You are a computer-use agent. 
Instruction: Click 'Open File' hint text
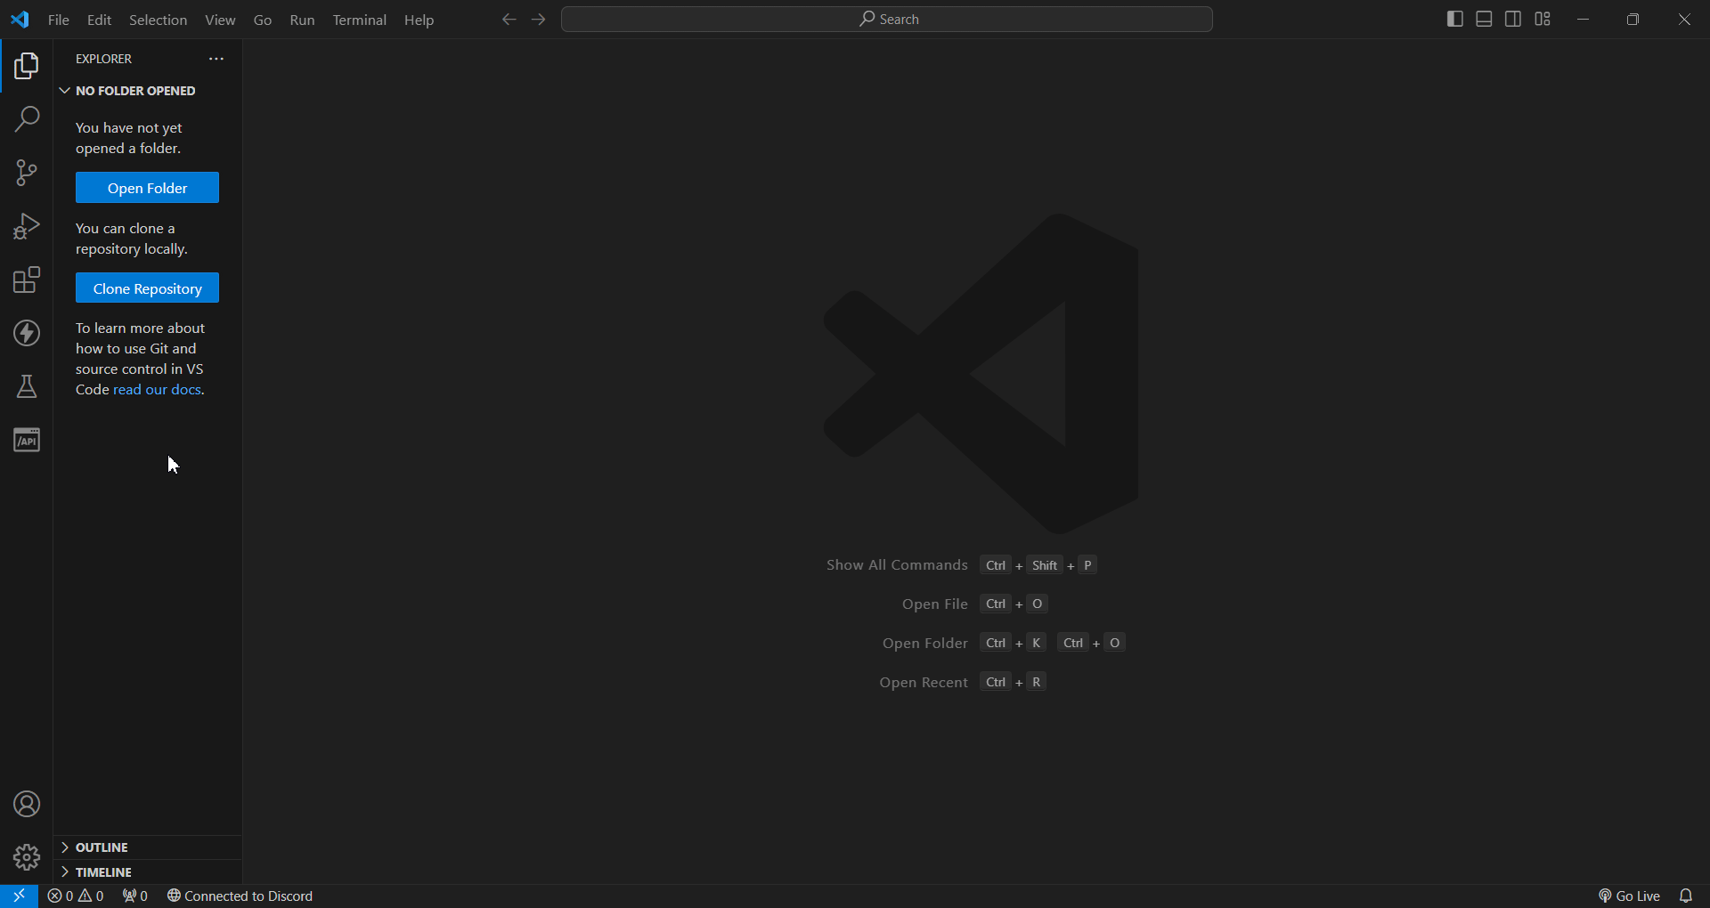(934, 604)
